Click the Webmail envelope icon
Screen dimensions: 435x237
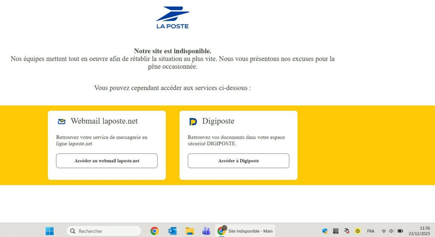[62, 122]
